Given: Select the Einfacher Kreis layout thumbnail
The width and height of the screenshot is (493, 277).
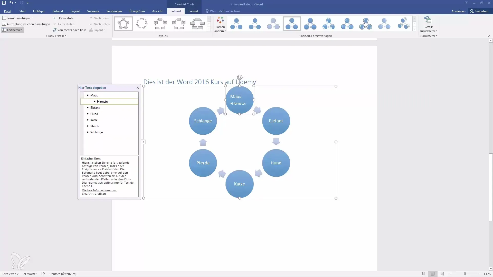Looking at the screenshot, I should (x=123, y=24).
